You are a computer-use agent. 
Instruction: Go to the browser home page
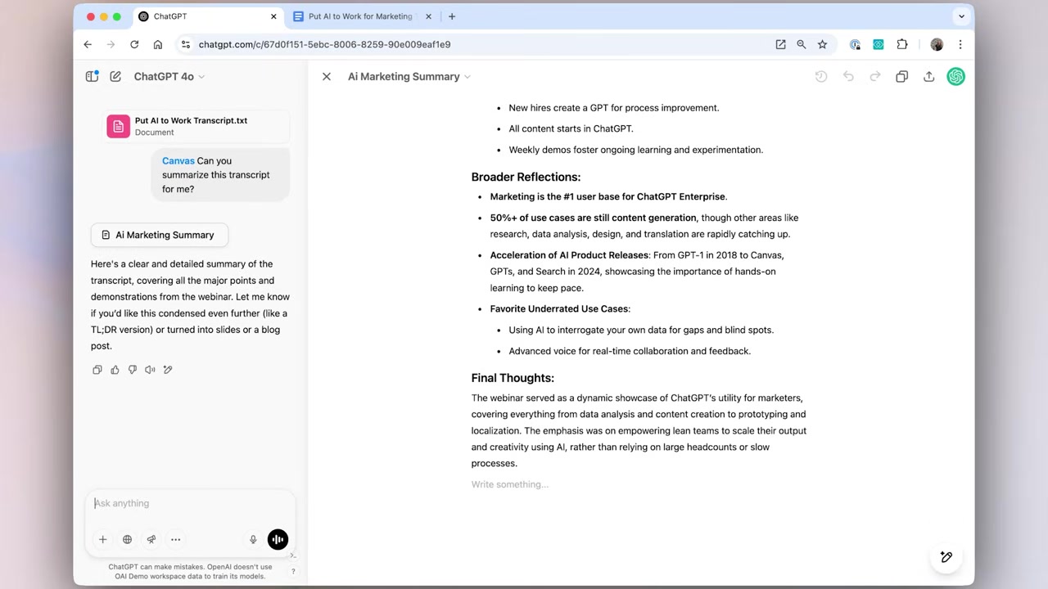click(158, 44)
